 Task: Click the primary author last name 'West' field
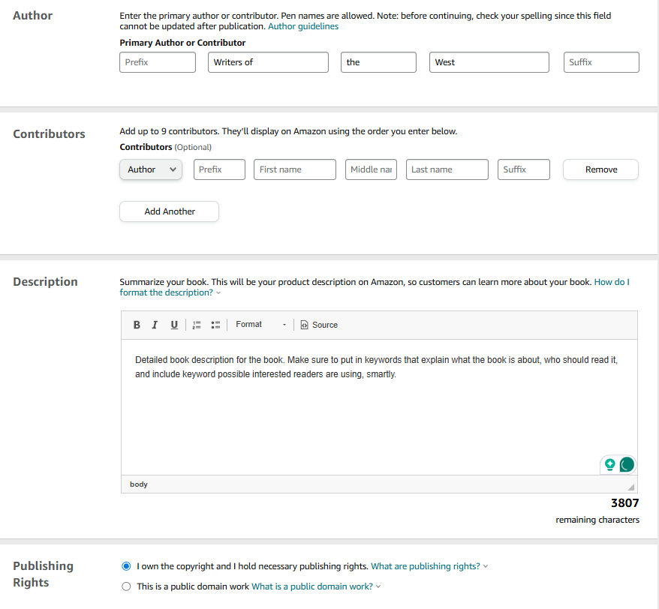(489, 62)
